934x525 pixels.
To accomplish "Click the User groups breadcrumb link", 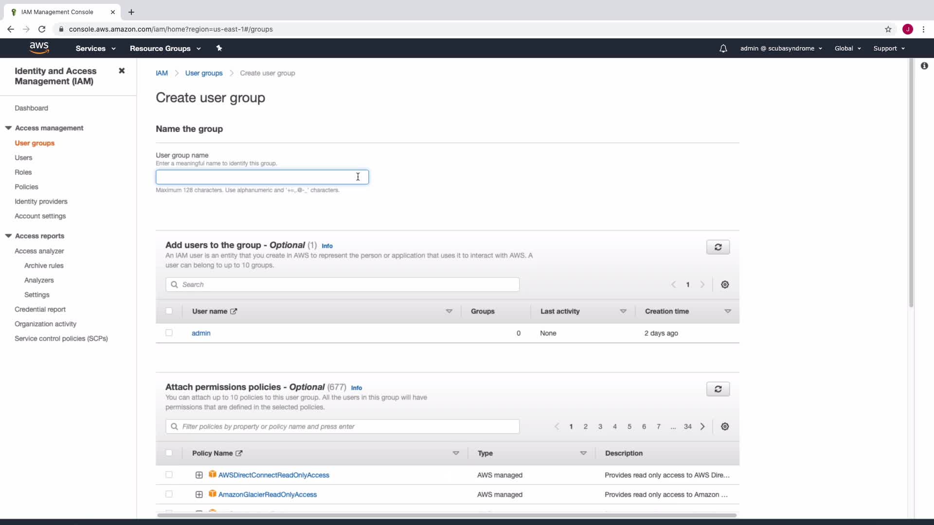I will click(x=203, y=73).
